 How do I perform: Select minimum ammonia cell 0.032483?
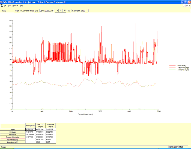click(x=51, y=132)
